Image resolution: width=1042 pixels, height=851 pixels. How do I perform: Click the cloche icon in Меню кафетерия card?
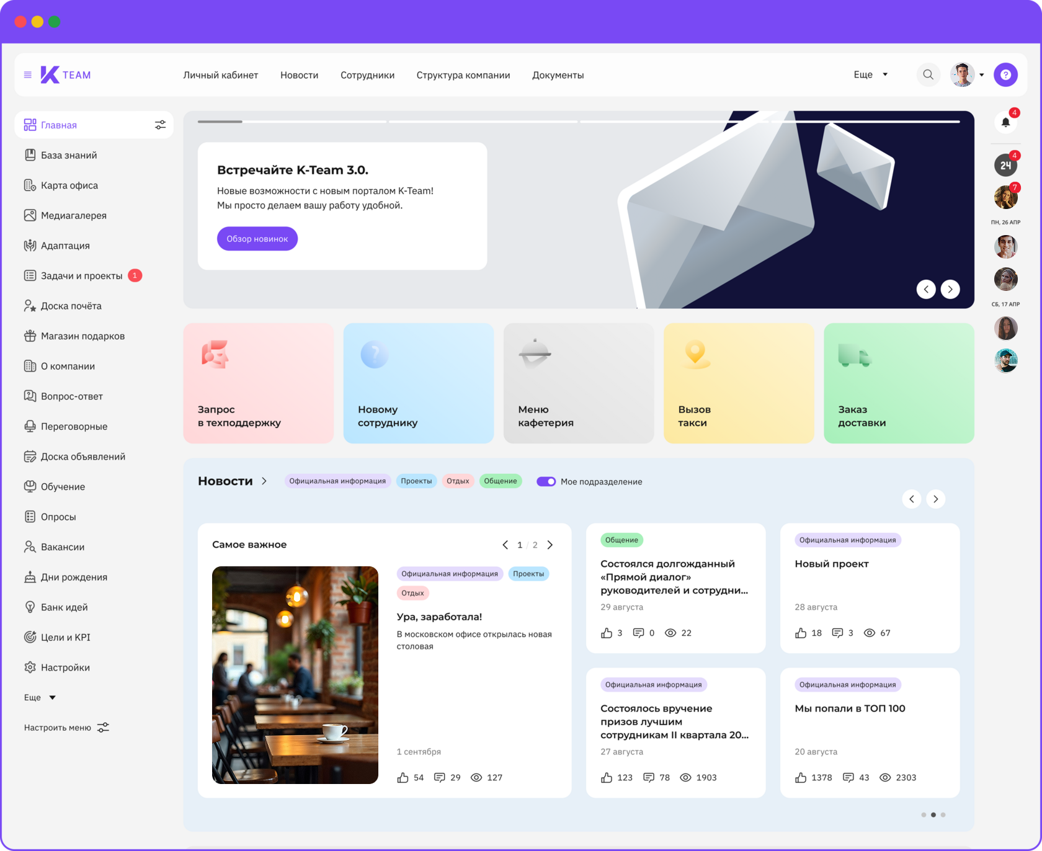(535, 354)
